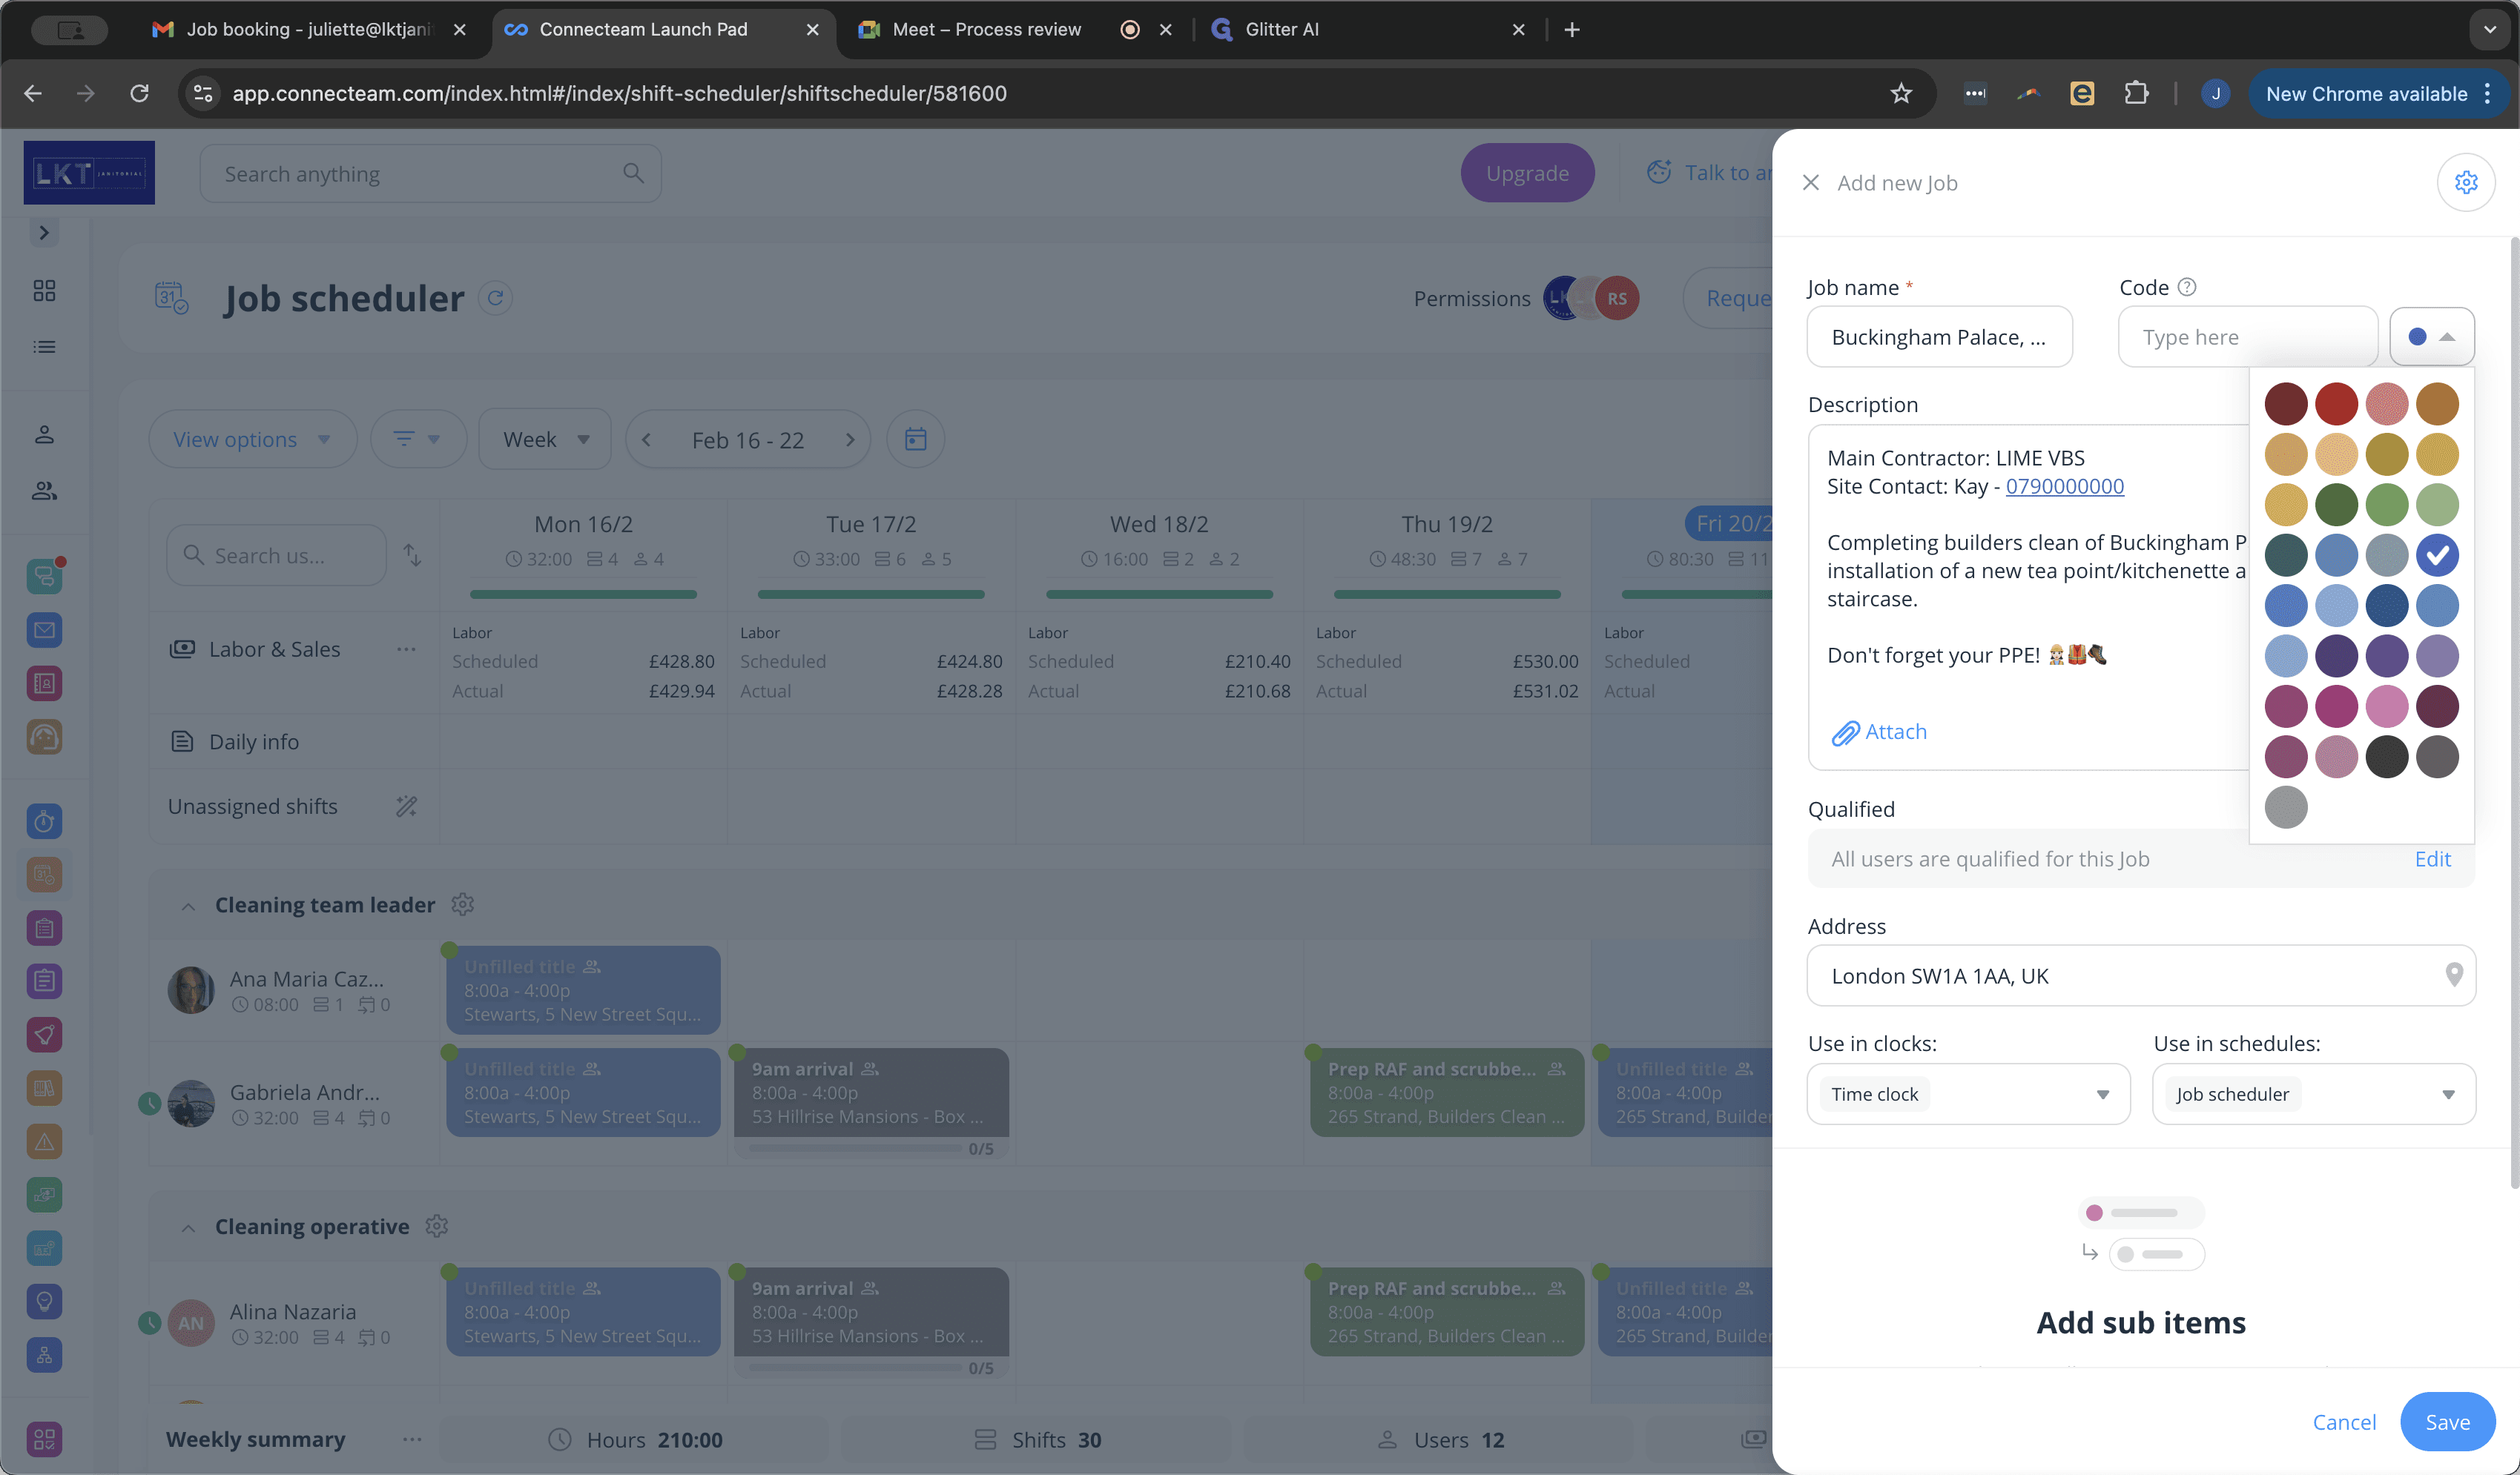The image size is (2520, 1475).
Task: Select the dark green color swatch
Action: 2336,505
